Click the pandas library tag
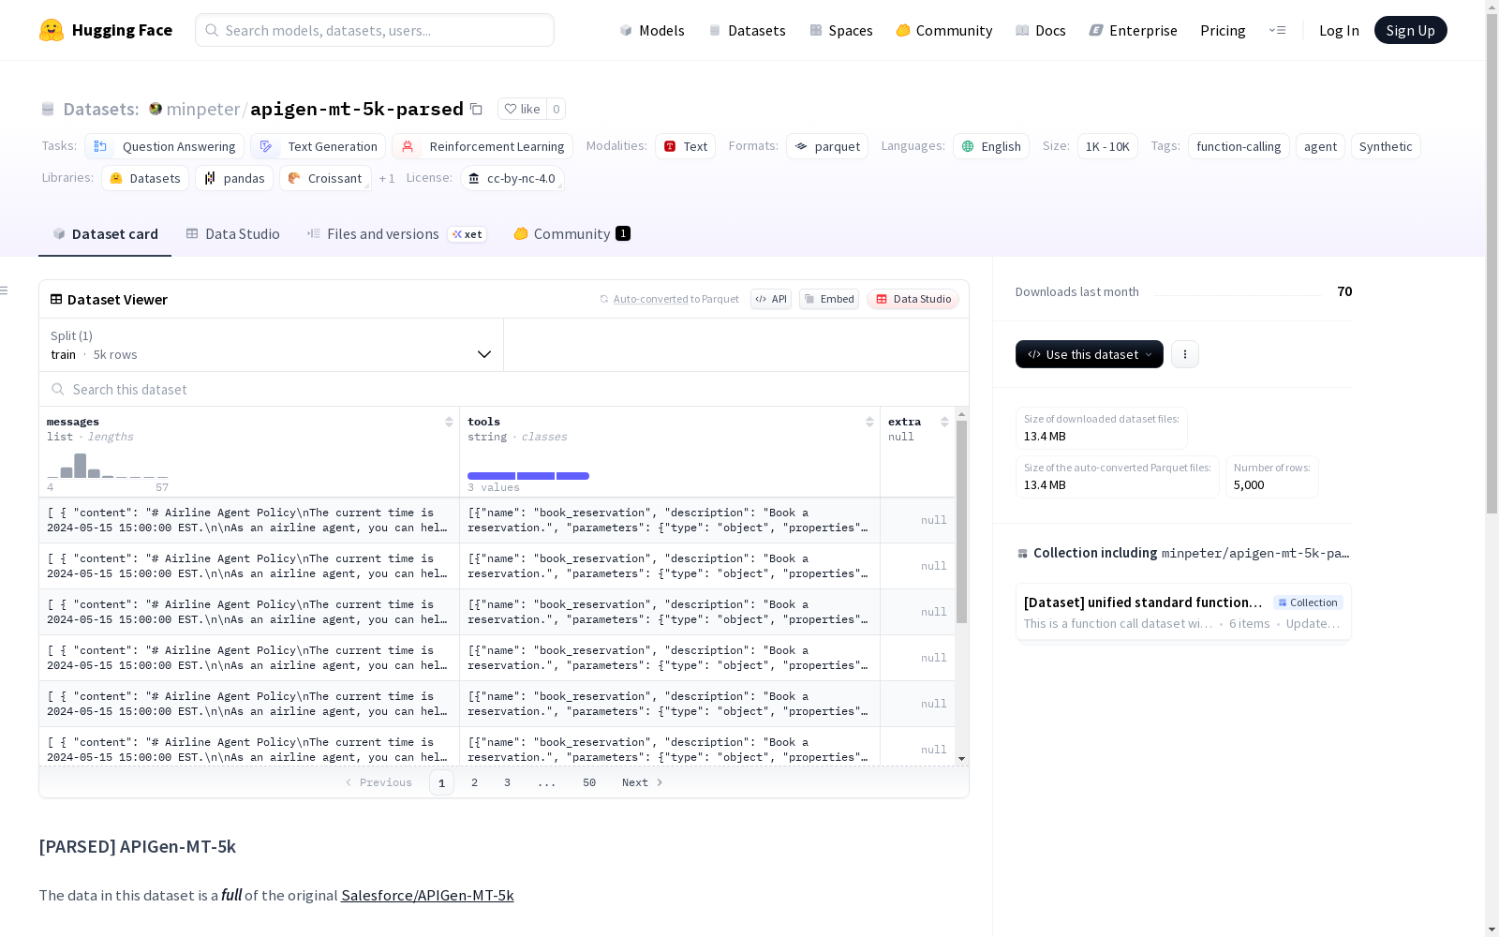Image resolution: width=1499 pixels, height=937 pixels. pyautogui.click(x=234, y=178)
